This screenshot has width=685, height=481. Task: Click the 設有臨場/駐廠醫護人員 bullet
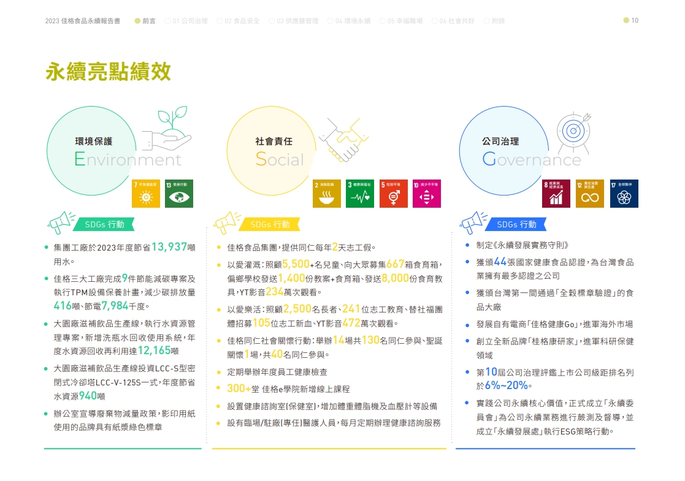[x=334, y=423]
